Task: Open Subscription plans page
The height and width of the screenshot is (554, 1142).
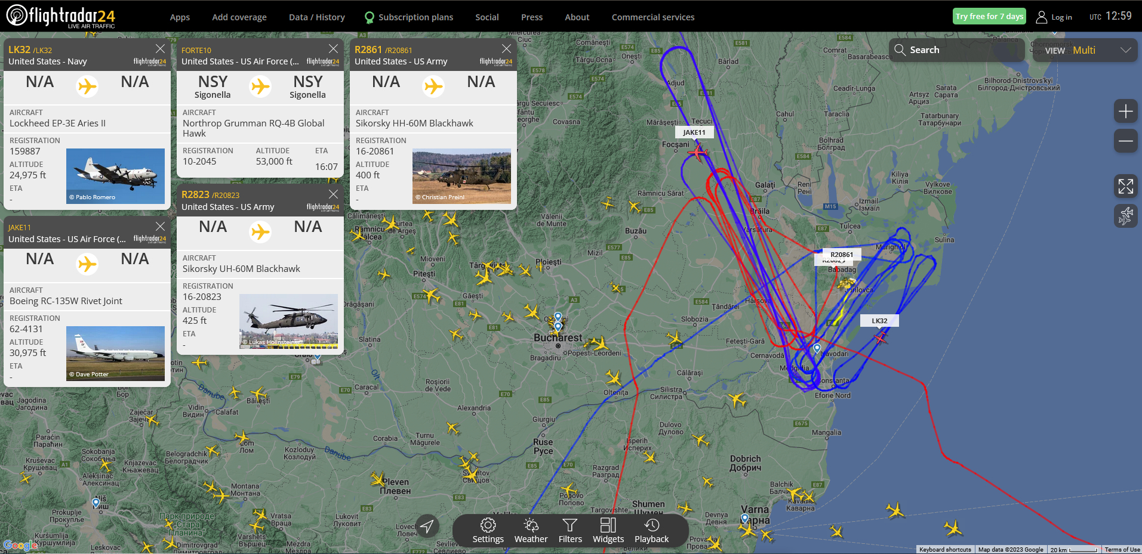Action: pos(409,17)
